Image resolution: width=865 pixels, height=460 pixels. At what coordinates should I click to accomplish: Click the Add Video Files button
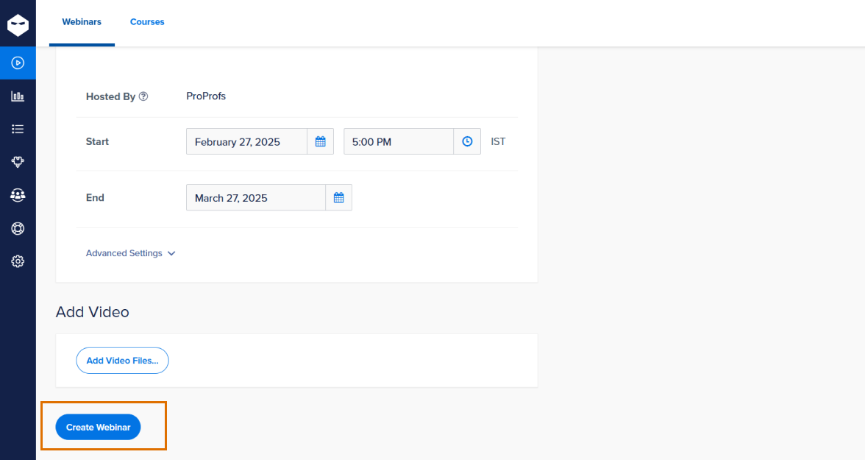click(x=122, y=361)
